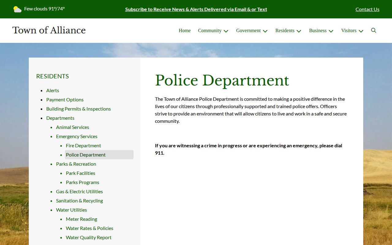Open the search magnifier icon
The height and width of the screenshot is (245, 392).
374,30
